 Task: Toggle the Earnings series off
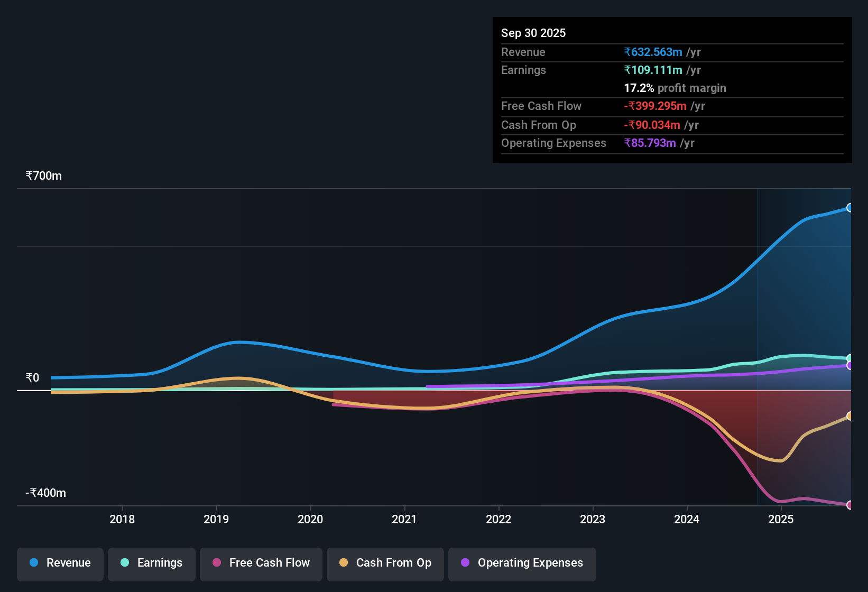click(x=152, y=563)
